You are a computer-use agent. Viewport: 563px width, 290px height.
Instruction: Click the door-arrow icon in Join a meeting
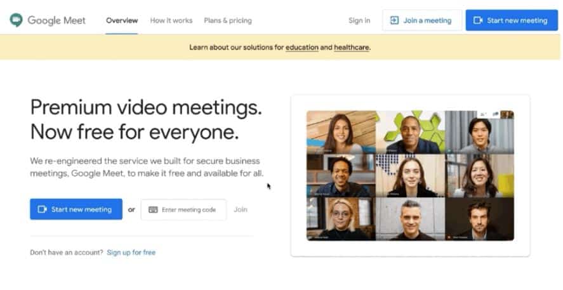tap(394, 20)
